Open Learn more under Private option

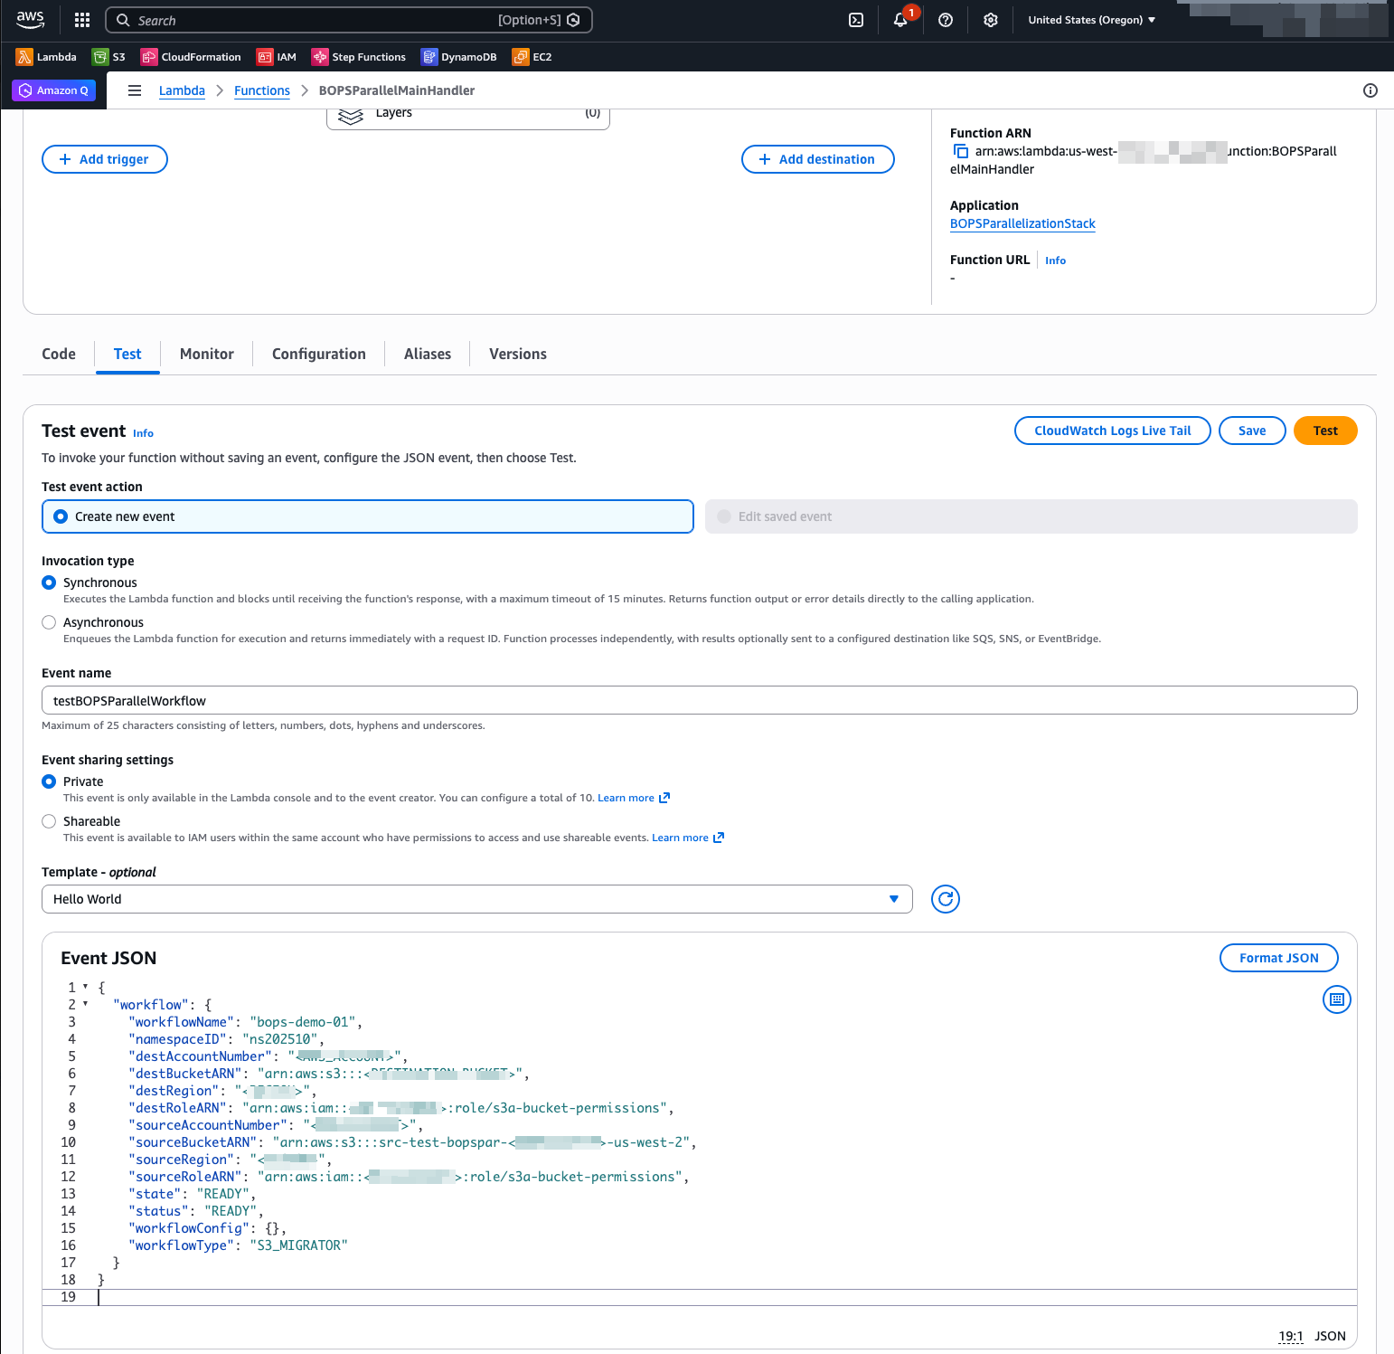pyautogui.click(x=626, y=798)
